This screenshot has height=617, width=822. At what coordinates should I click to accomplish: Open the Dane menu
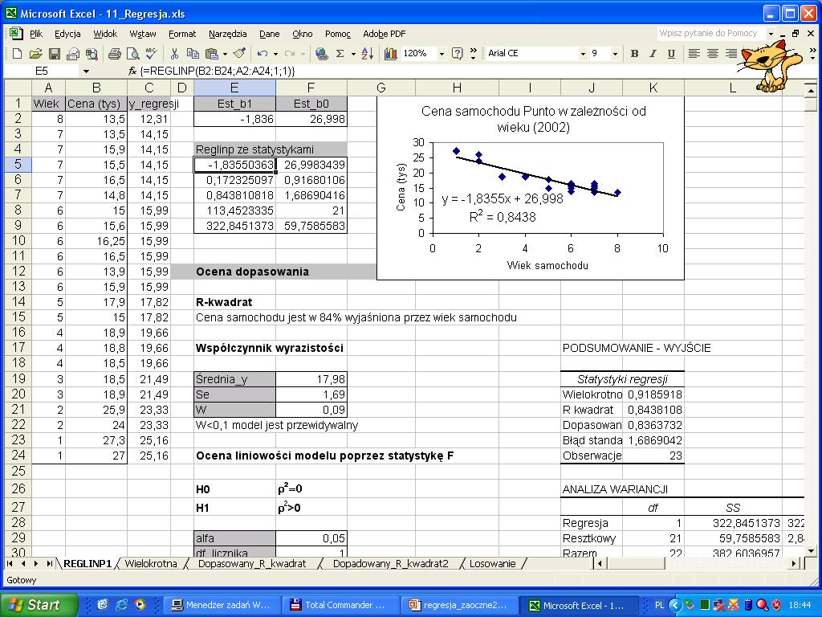270,34
